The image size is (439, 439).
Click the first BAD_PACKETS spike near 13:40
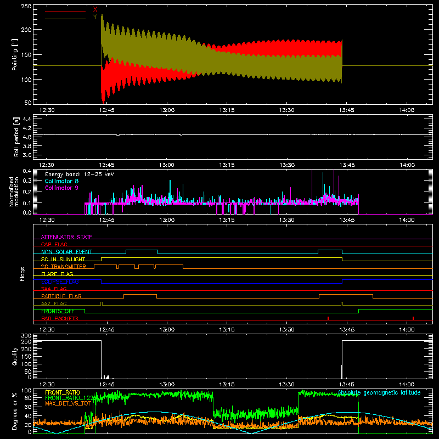328,318
